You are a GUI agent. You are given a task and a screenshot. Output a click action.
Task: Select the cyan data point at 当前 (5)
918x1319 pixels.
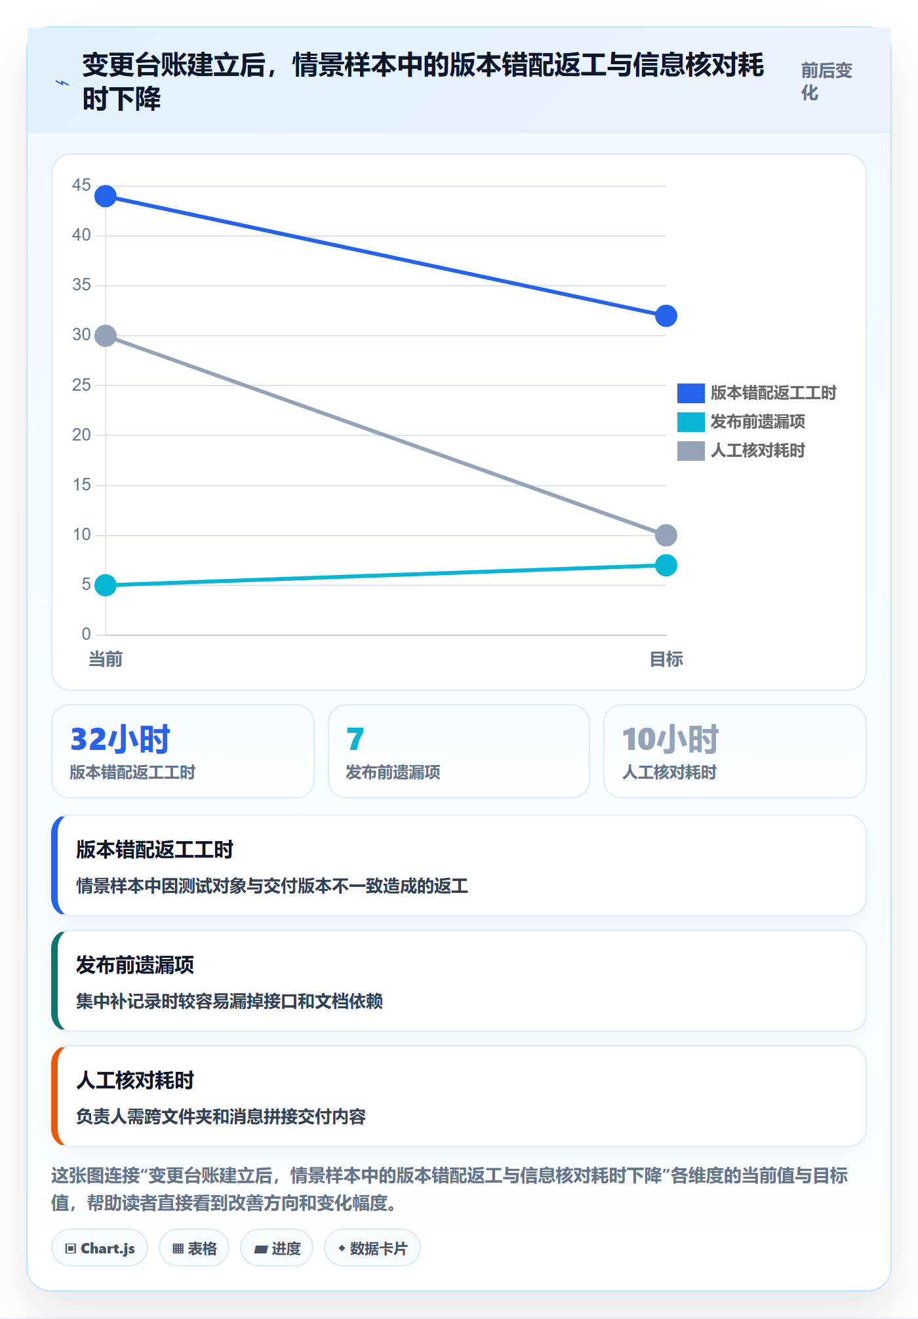click(x=106, y=585)
